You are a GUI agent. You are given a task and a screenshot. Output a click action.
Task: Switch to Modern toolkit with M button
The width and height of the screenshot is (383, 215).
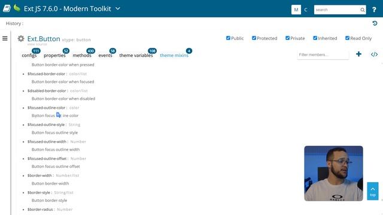pos(296,10)
